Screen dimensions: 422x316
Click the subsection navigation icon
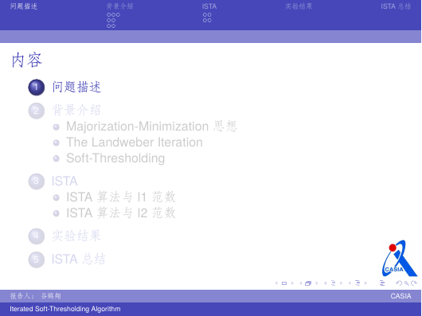point(333,283)
